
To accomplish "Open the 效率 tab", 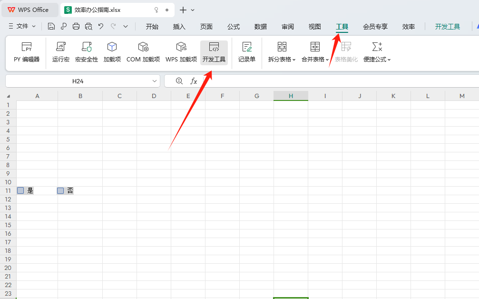I will pyautogui.click(x=409, y=27).
